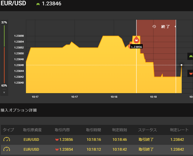This screenshot has height=156, width=193.
Task: Click red down arrow beside 1.23854 entry
Action: [x=57, y=150]
